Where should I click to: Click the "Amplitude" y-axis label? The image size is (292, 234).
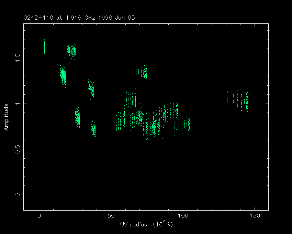tap(6, 117)
